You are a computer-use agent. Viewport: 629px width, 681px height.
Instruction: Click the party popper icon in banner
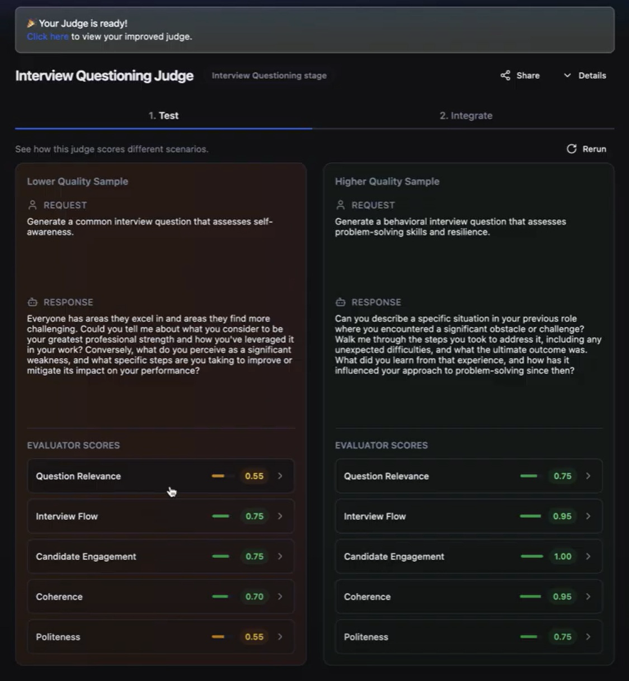pyautogui.click(x=31, y=23)
